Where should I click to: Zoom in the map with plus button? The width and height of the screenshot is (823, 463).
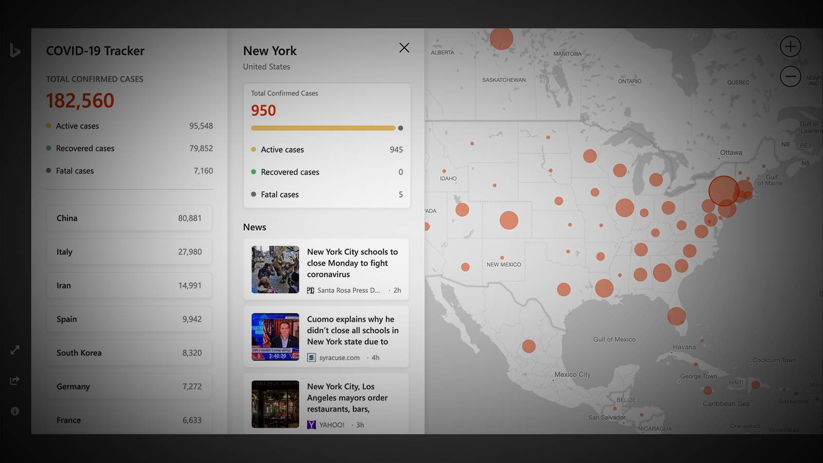click(791, 46)
